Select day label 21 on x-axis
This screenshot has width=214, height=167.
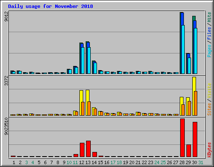pyautogui.click(x=138, y=162)
